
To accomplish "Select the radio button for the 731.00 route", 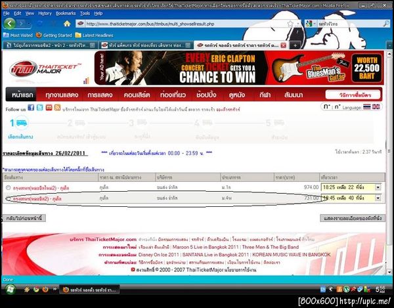I will point(8,198).
